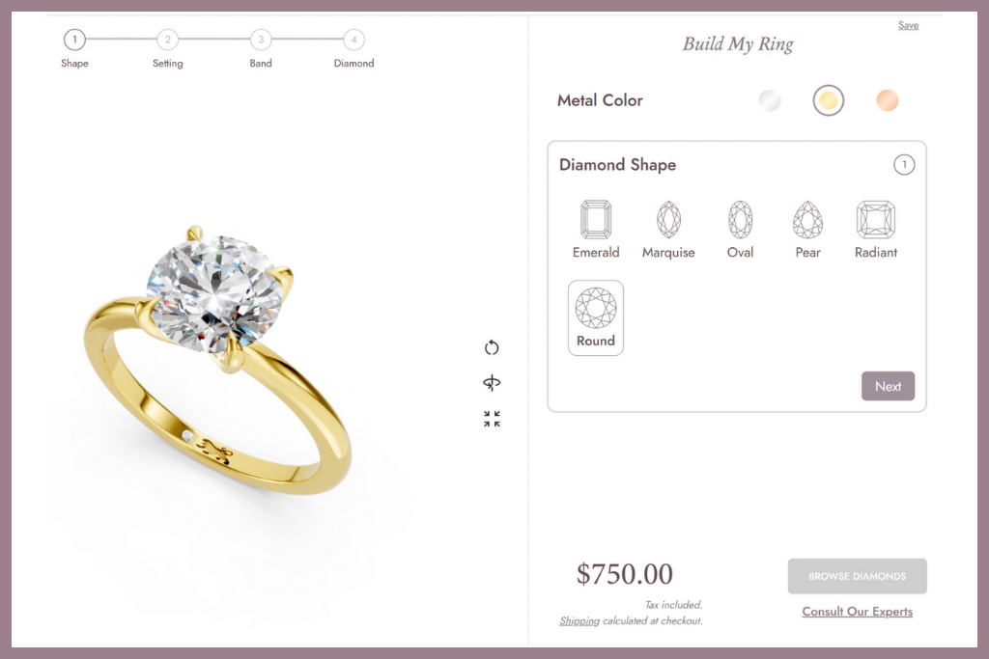This screenshot has height=659, width=989.
Task: Select the Emerald diamond shape icon
Action: click(595, 219)
